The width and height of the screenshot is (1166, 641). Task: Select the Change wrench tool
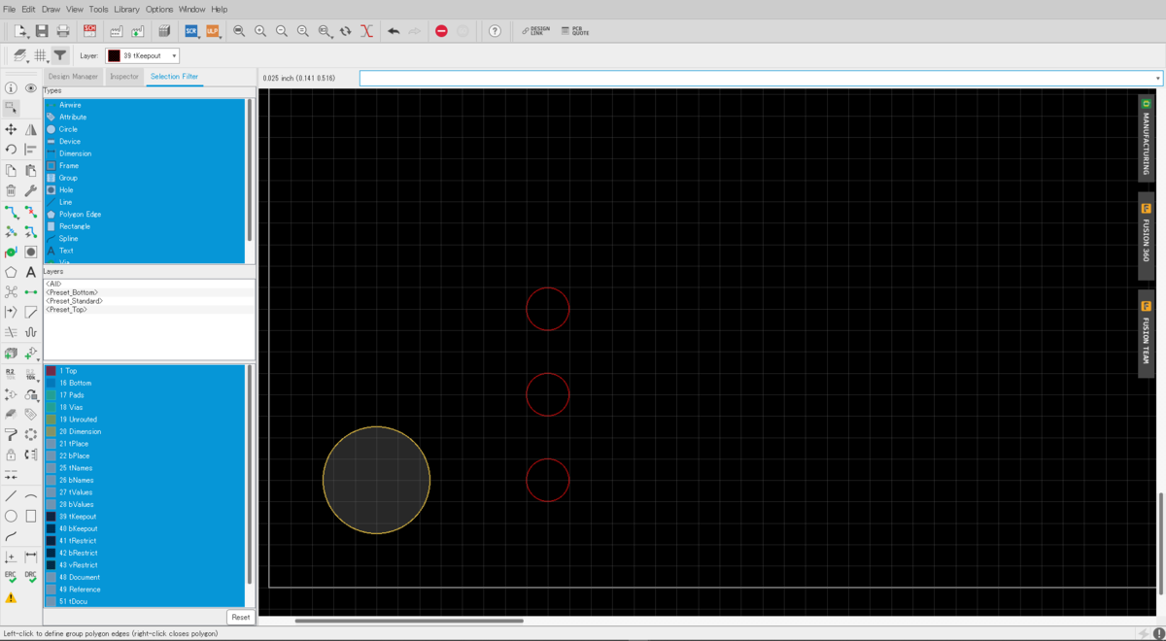click(31, 191)
